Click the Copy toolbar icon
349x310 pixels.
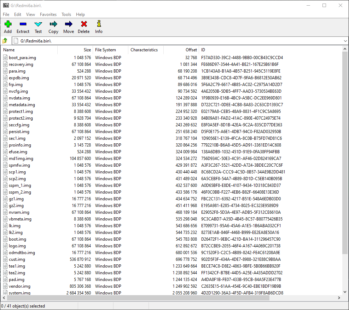click(53, 24)
